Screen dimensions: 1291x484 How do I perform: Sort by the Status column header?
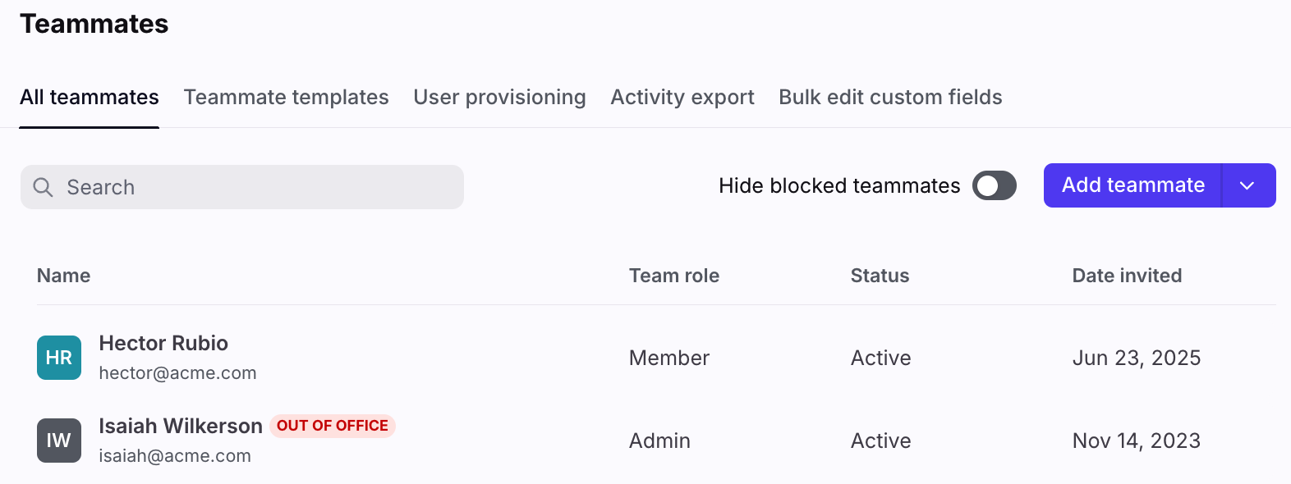pyautogui.click(x=880, y=276)
